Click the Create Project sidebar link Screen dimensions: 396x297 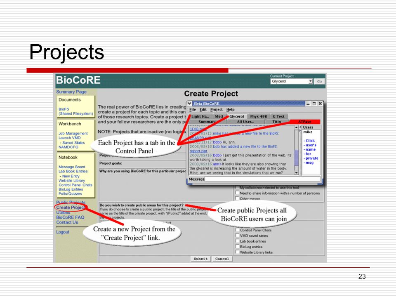click(71, 207)
